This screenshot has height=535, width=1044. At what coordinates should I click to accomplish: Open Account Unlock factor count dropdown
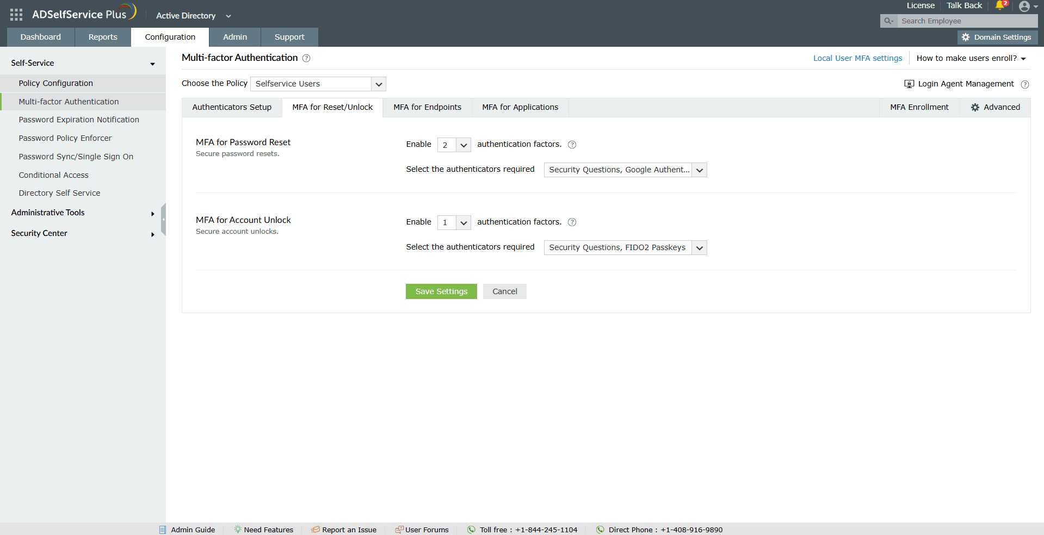point(454,222)
